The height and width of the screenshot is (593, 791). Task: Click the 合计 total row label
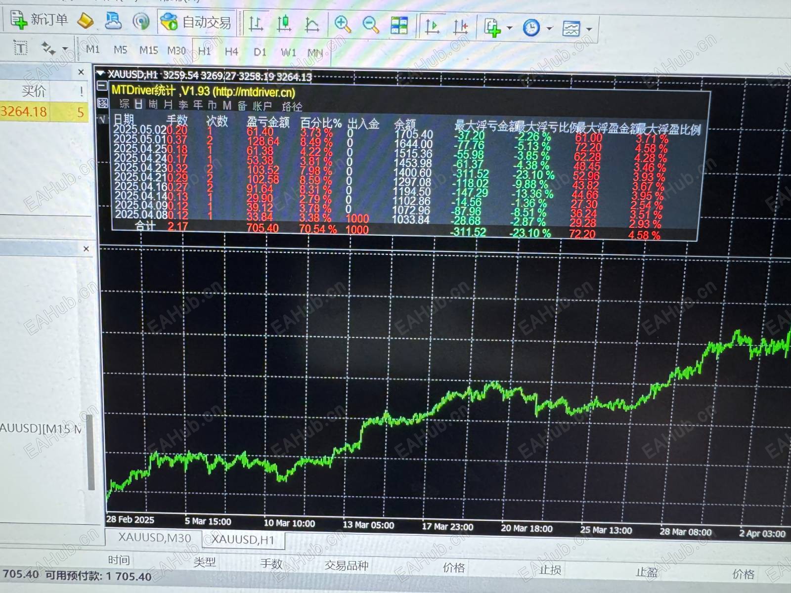(x=145, y=226)
